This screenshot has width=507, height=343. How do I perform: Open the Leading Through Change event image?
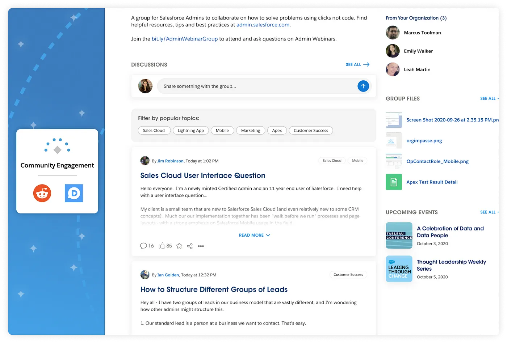tap(399, 269)
